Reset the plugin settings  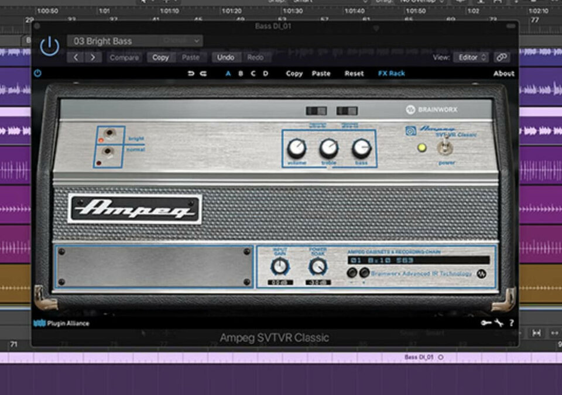click(x=353, y=74)
